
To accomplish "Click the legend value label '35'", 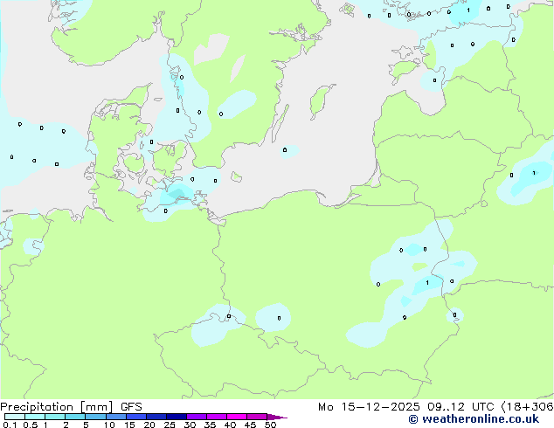I will click(x=210, y=425).
